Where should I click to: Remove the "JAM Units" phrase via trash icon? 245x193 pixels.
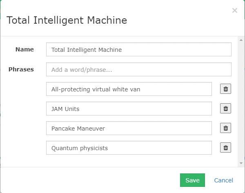point(225,109)
